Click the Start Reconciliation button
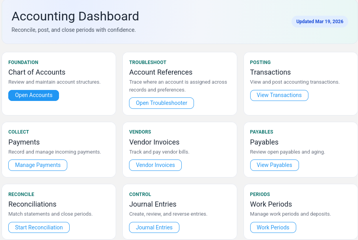 [x=39, y=227]
